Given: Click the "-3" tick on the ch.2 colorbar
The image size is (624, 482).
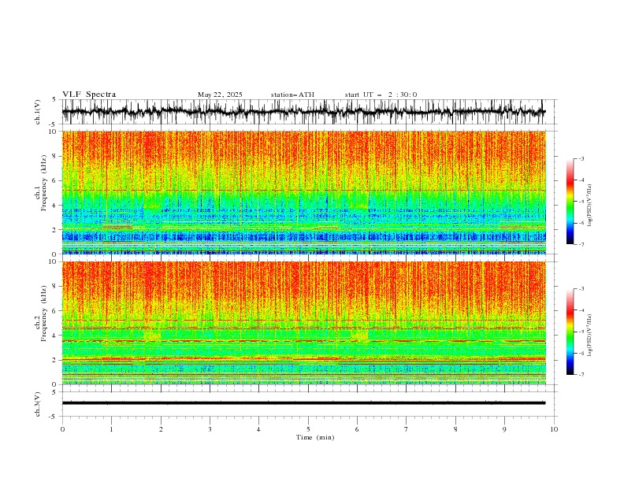Looking at the screenshot, I should click(581, 289).
